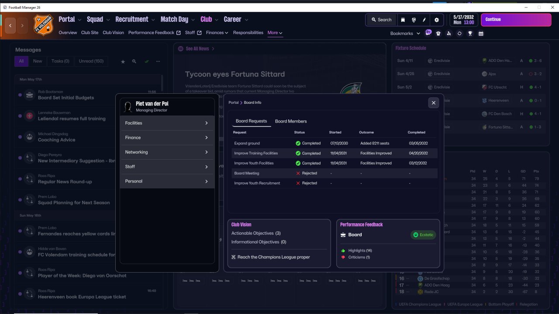559x314 pixels.
Task: Expand the Networking request category
Action: tap(167, 152)
